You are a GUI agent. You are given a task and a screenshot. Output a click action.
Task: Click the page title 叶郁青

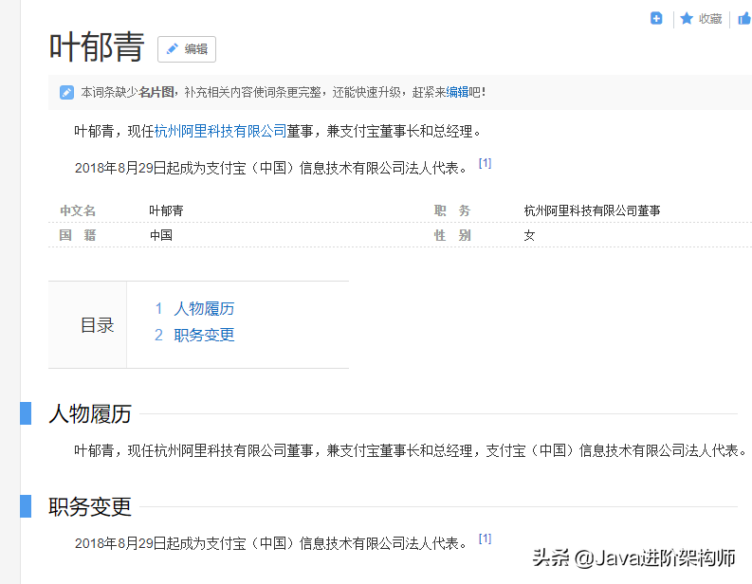97,47
